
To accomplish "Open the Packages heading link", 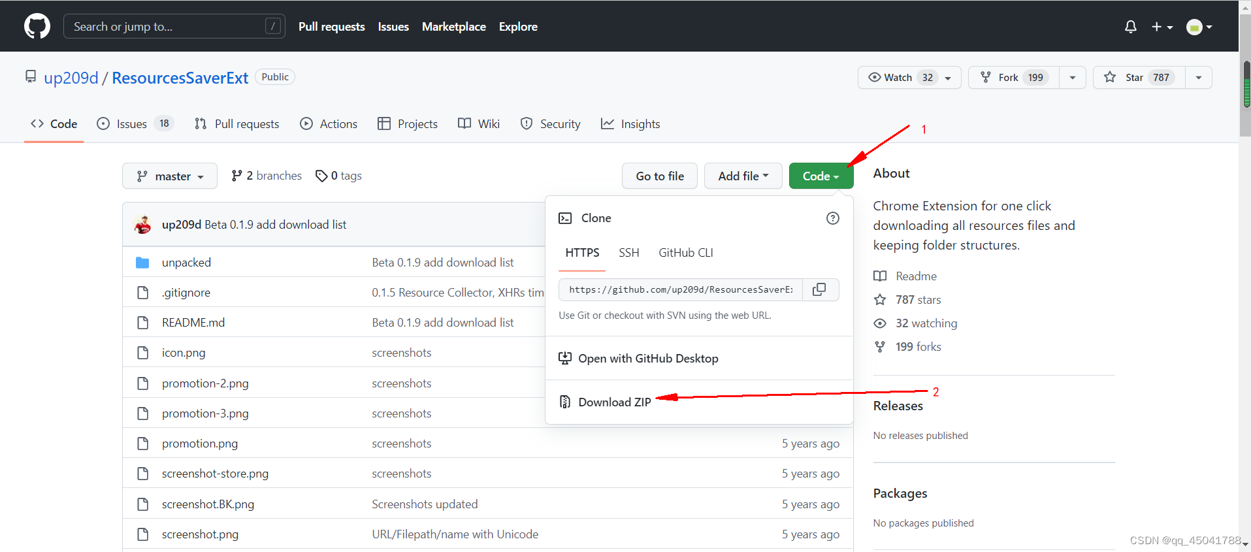I will tap(900, 493).
